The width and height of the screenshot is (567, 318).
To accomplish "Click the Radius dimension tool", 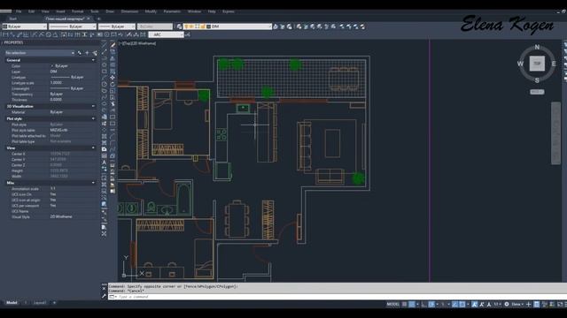I will [x=34, y=34].
